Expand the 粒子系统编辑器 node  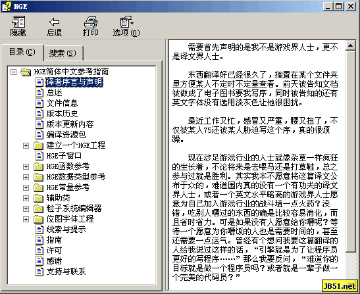(x=26, y=208)
